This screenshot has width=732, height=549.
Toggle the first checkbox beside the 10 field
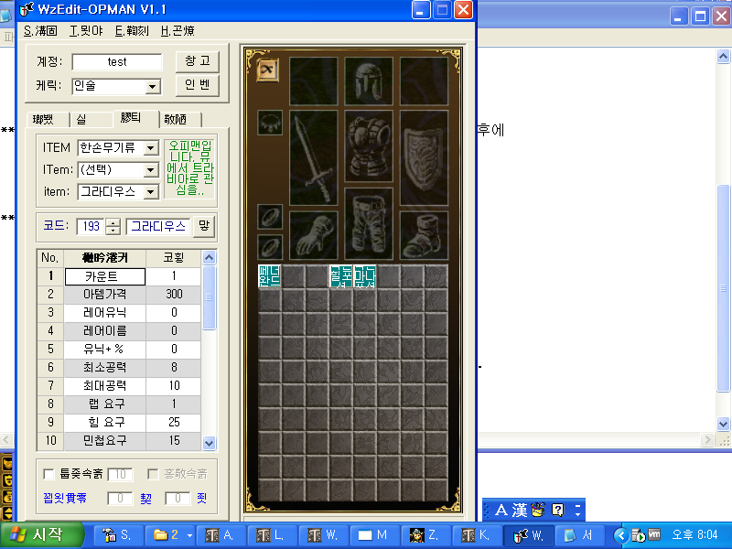[48, 474]
